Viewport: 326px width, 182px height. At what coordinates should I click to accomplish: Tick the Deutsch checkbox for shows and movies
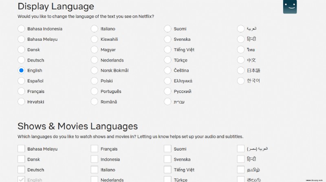click(21, 169)
